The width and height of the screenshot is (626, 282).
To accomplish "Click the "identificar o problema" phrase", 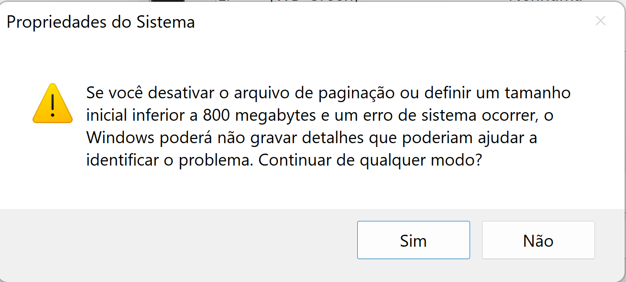I will tap(170, 160).
